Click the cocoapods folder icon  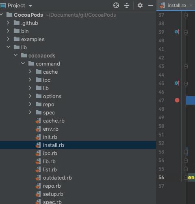click(24, 55)
